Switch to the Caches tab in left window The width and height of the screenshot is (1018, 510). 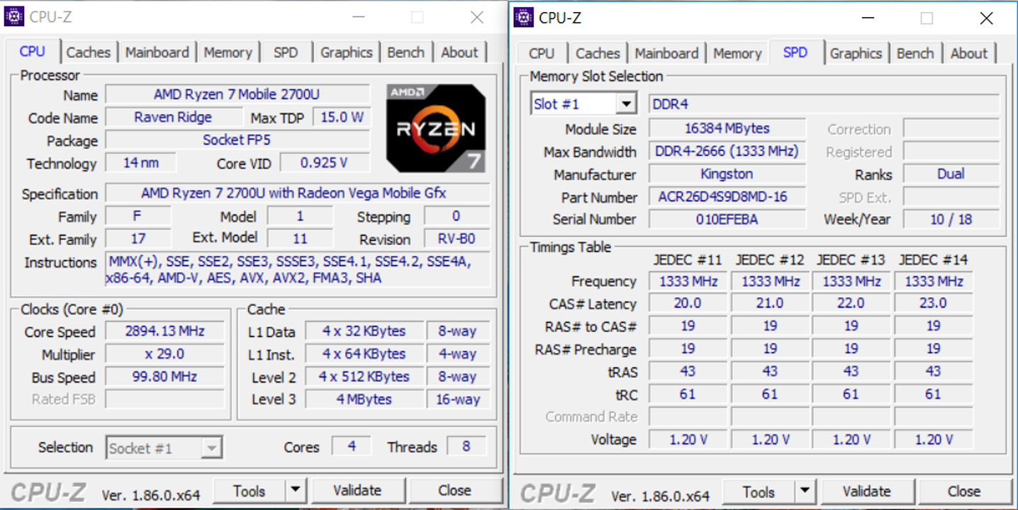pyautogui.click(x=89, y=52)
